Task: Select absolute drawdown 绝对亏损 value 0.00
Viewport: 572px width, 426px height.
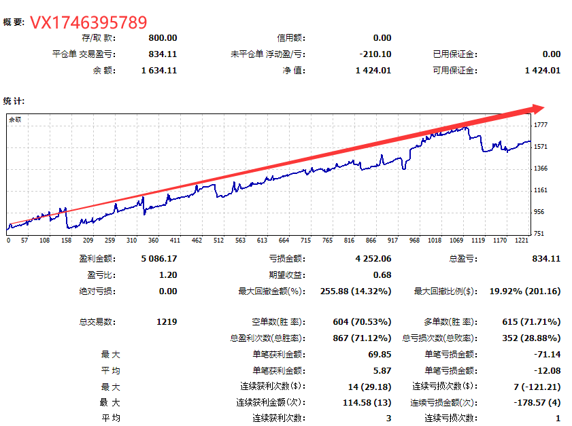Action: coord(168,291)
